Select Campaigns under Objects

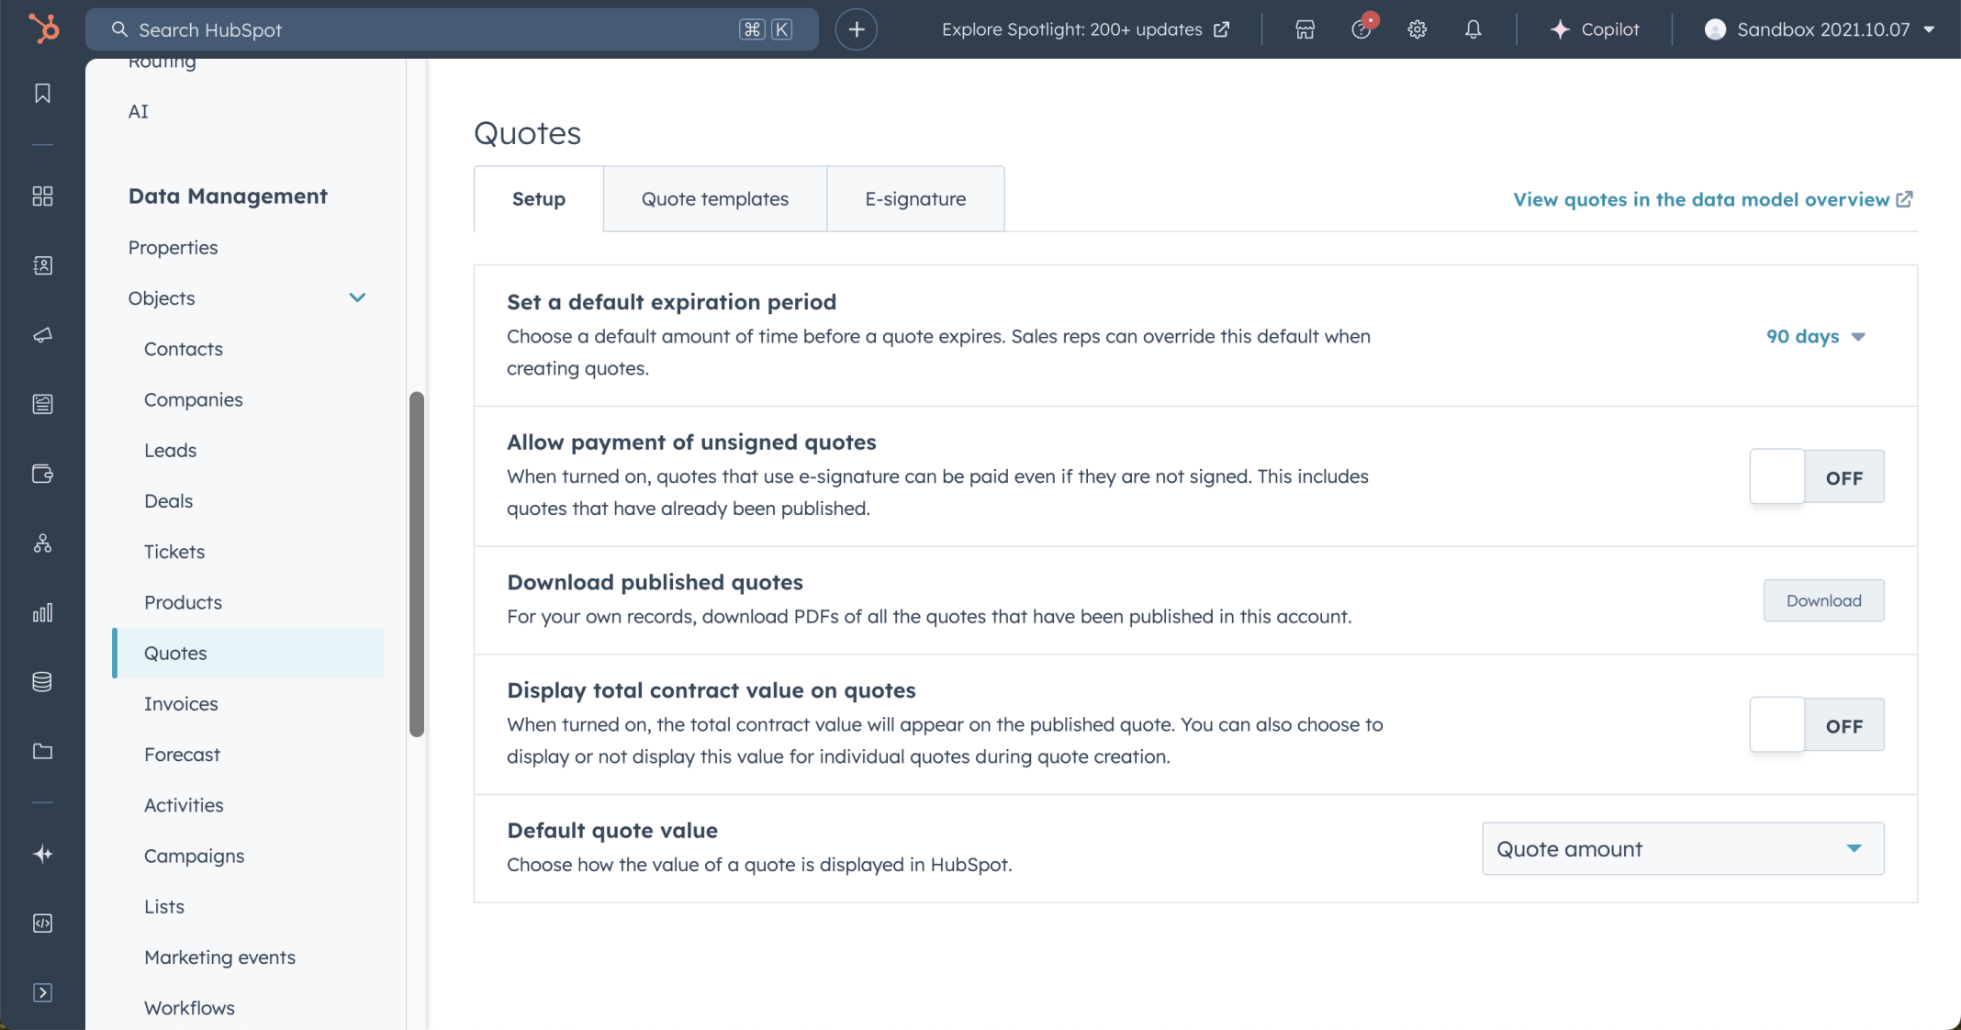click(195, 856)
